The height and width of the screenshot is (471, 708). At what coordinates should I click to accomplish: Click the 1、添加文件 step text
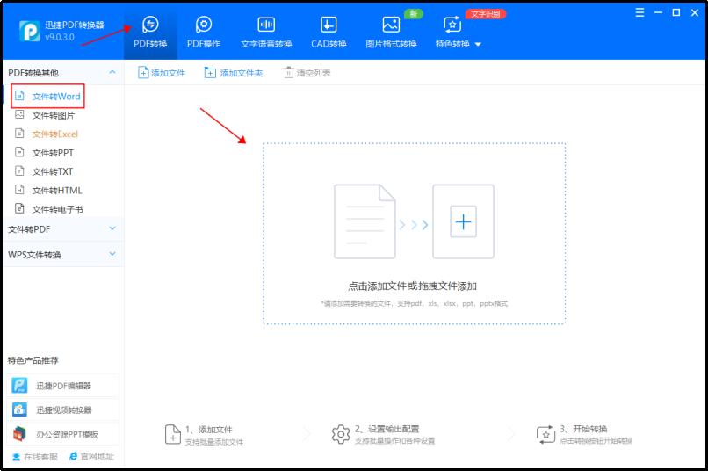pyautogui.click(x=208, y=430)
